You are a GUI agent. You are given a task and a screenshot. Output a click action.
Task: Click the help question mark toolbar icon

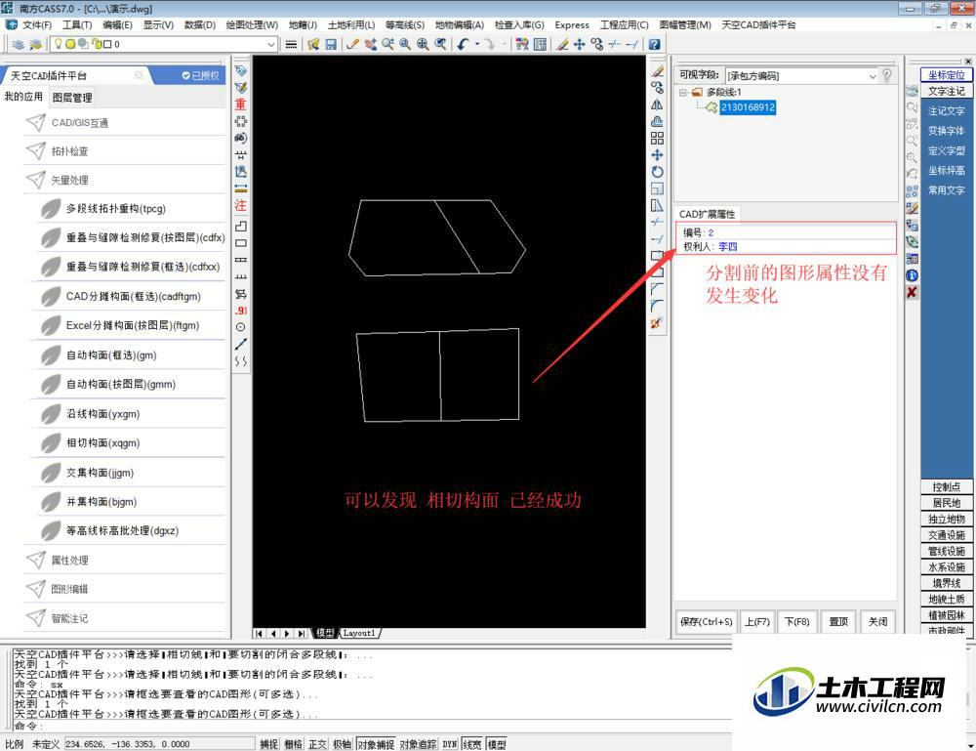pos(654,44)
